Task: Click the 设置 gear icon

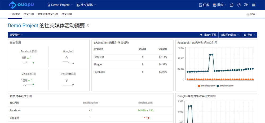Action: [248, 14]
